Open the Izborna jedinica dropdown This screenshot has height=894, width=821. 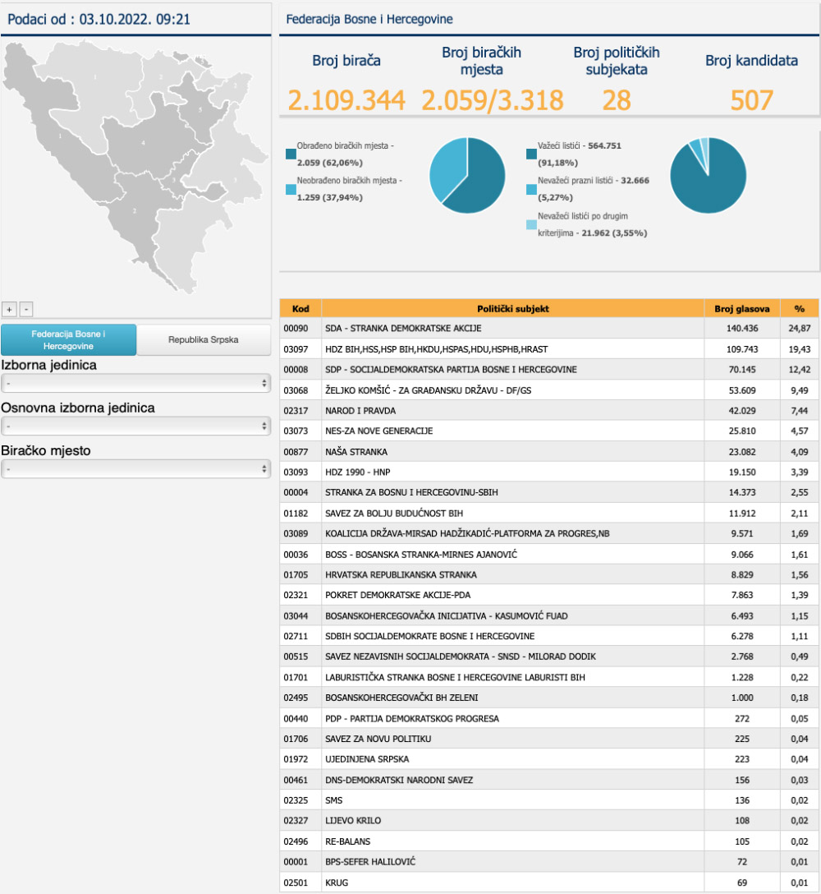[135, 383]
